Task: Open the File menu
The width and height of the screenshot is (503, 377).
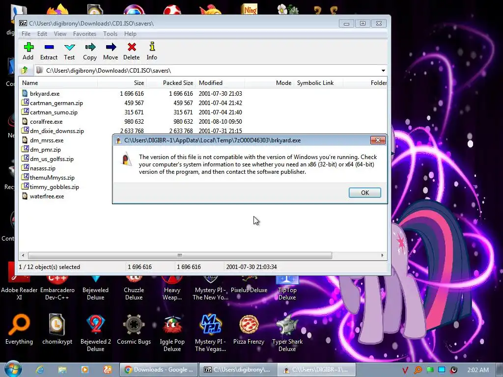Action: point(26,34)
